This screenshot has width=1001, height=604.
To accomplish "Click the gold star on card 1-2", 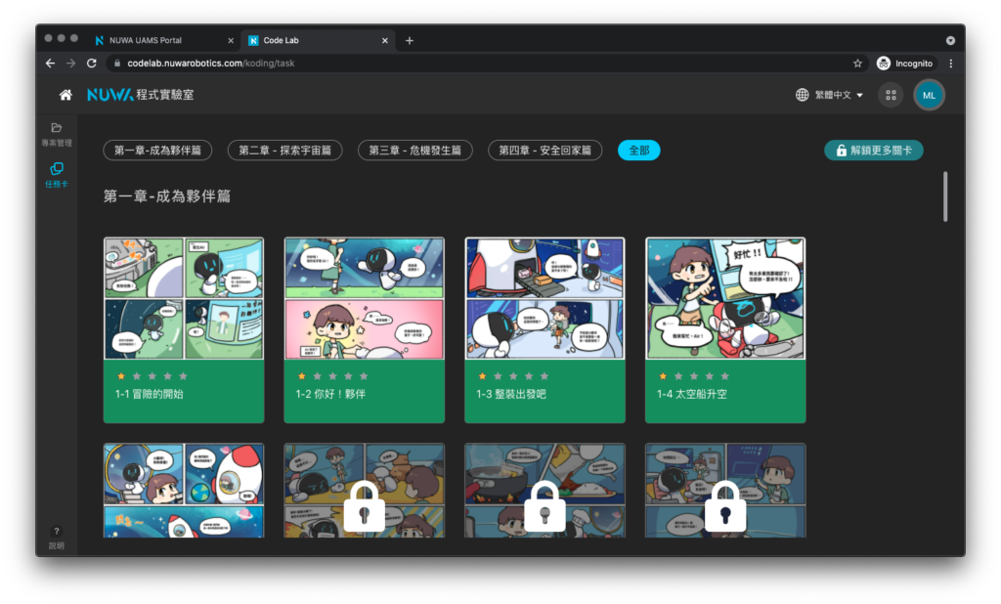I will (301, 376).
